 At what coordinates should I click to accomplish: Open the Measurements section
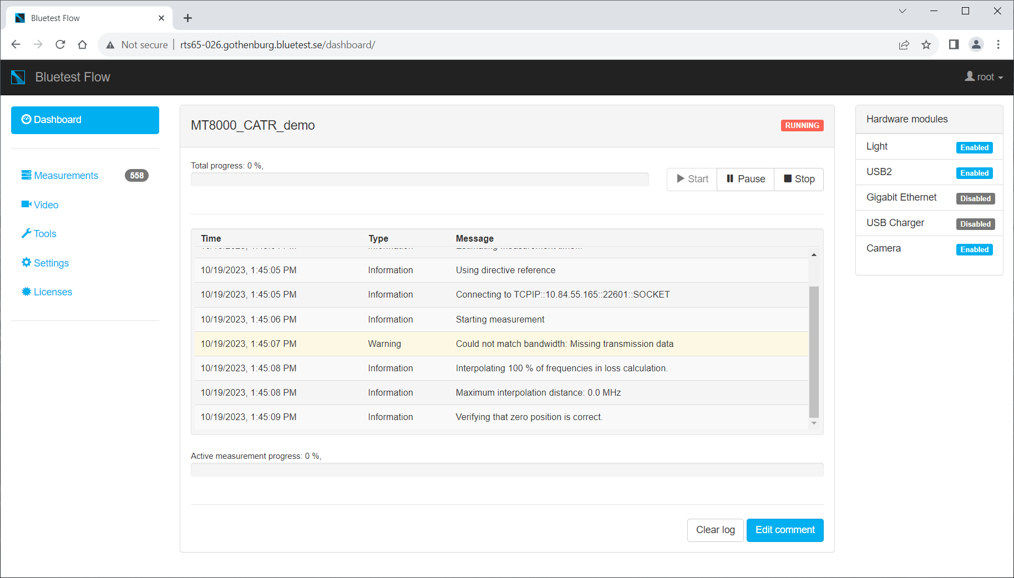[60, 176]
